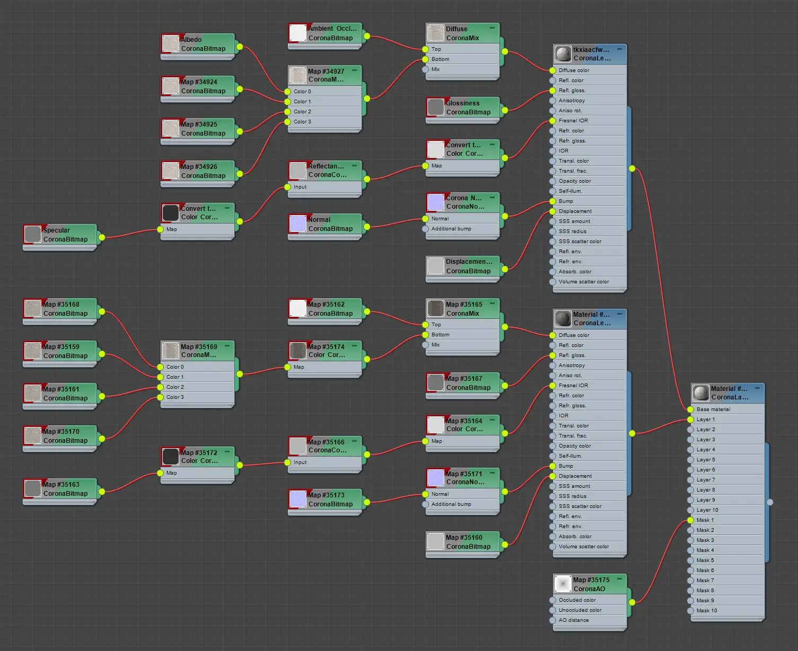Click the yellow output socket of tkxiaacfw material
Image resolution: width=798 pixels, height=651 pixels.
pyautogui.click(x=632, y=168)
